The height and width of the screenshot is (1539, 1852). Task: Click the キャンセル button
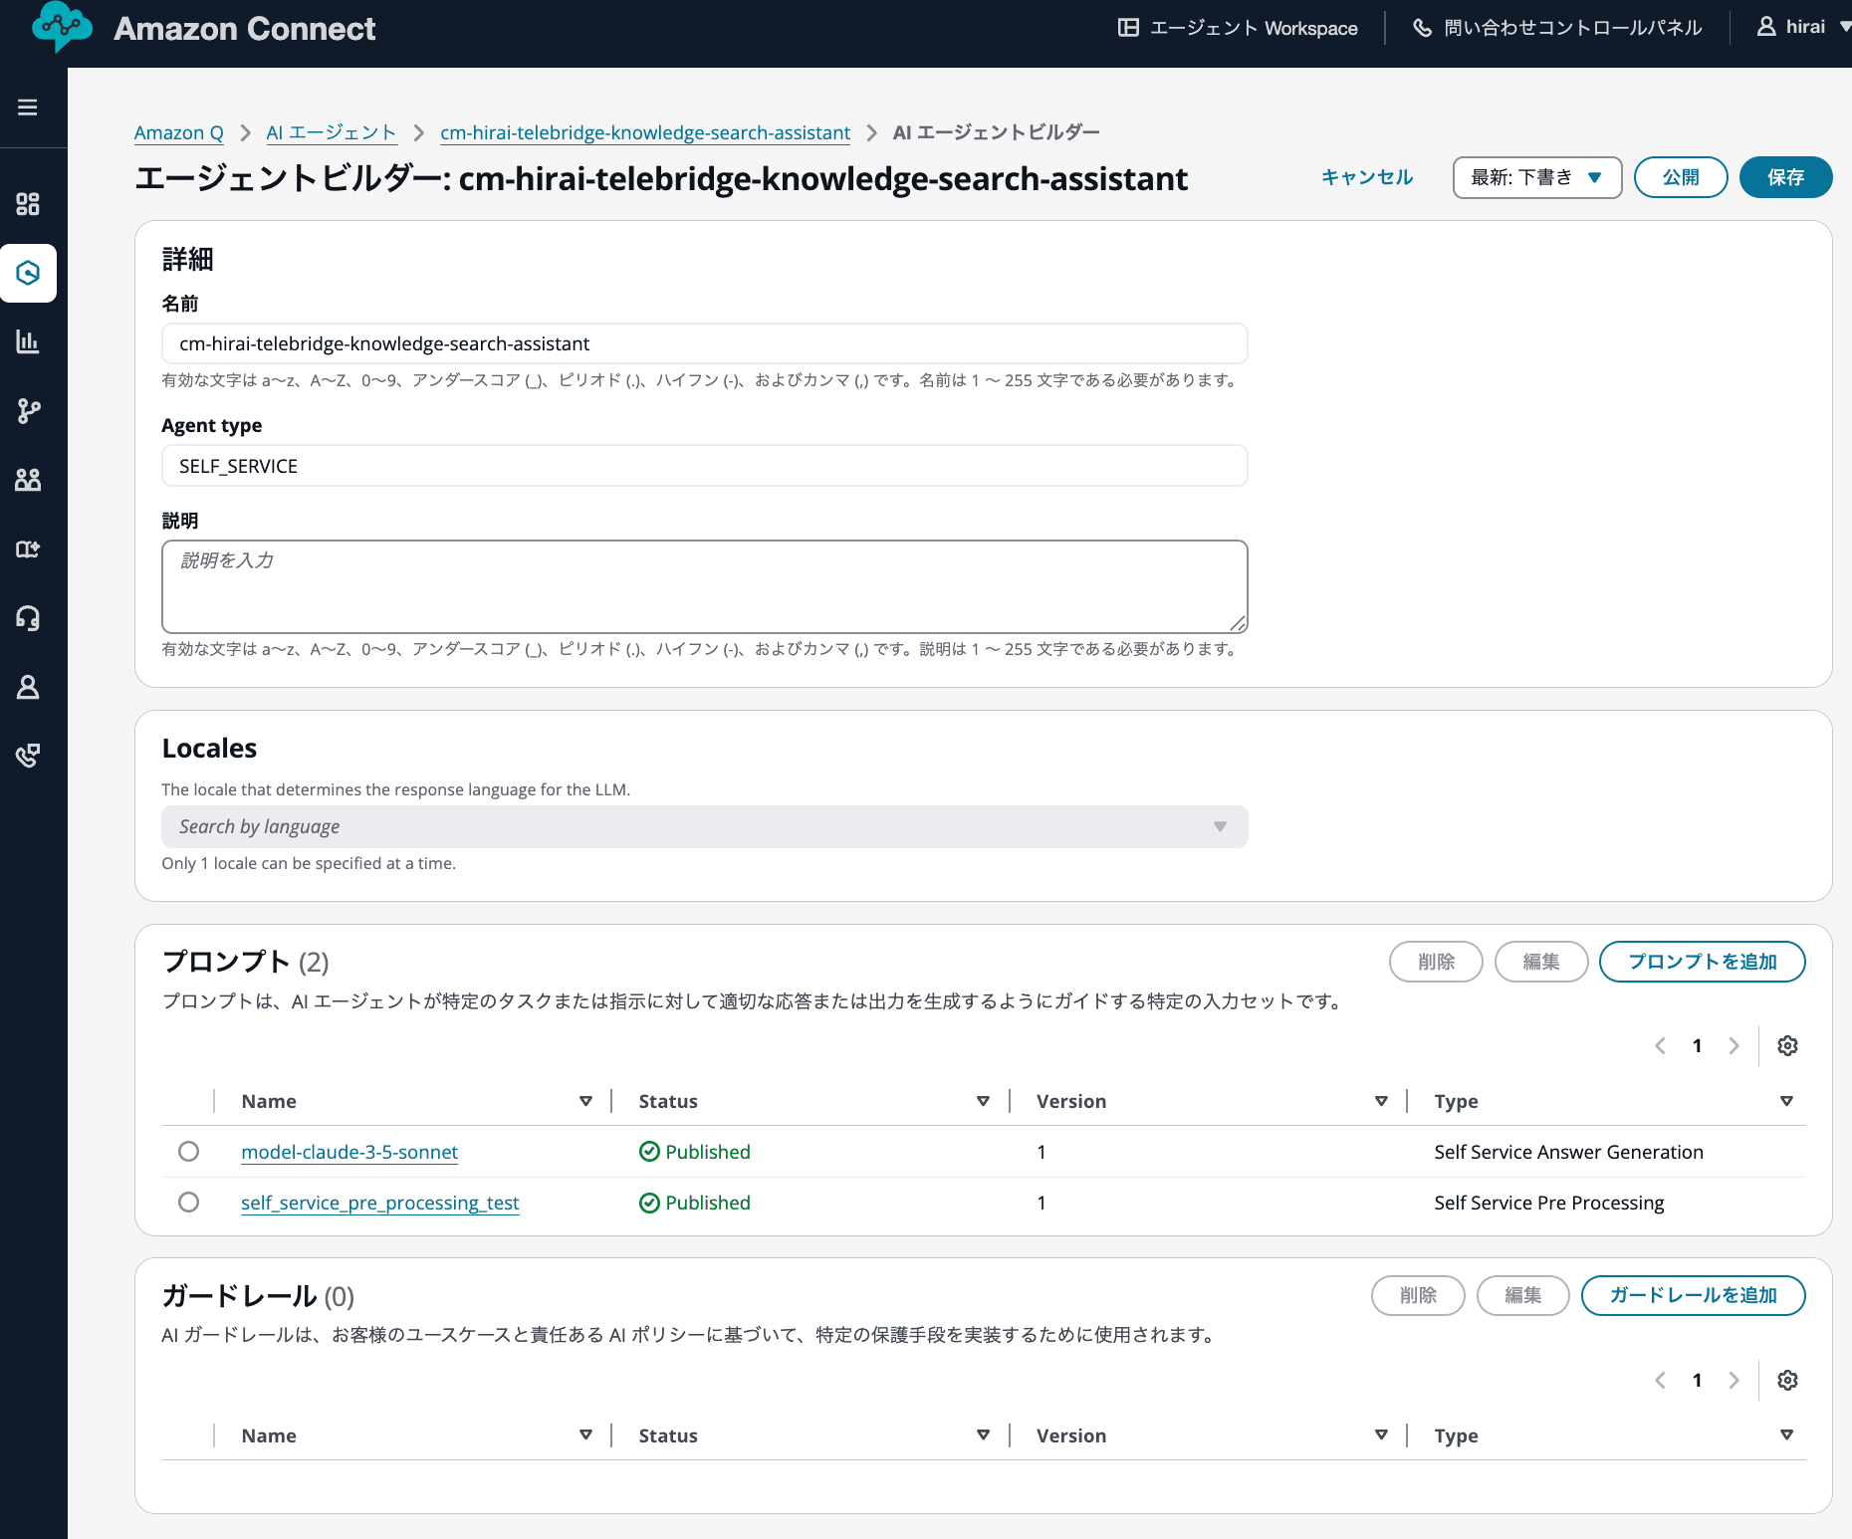[x=1367, y=177]
